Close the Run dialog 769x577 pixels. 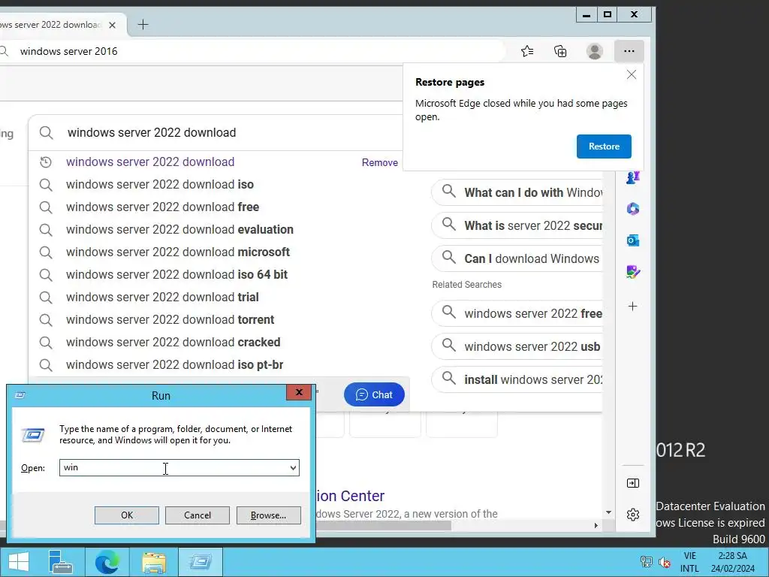tap(299, 392)
